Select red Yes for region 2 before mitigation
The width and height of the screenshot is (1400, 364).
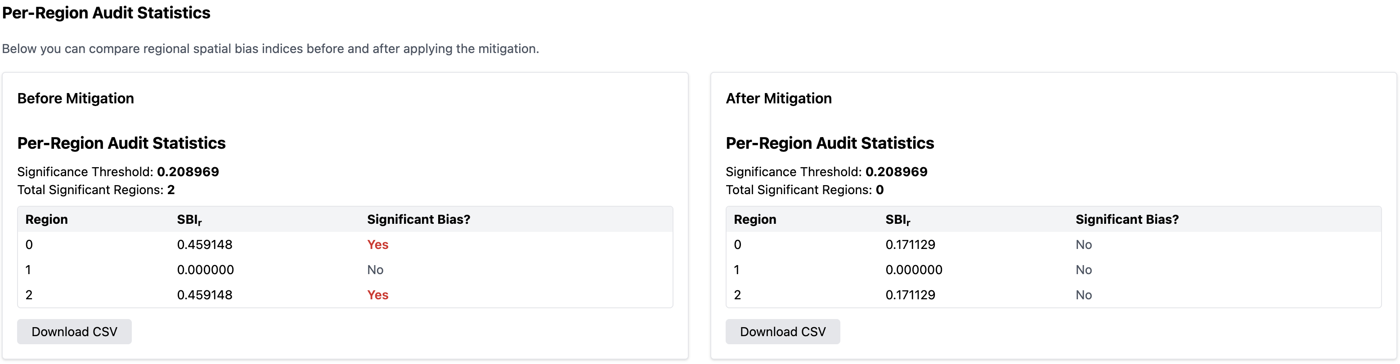[378, 295]
